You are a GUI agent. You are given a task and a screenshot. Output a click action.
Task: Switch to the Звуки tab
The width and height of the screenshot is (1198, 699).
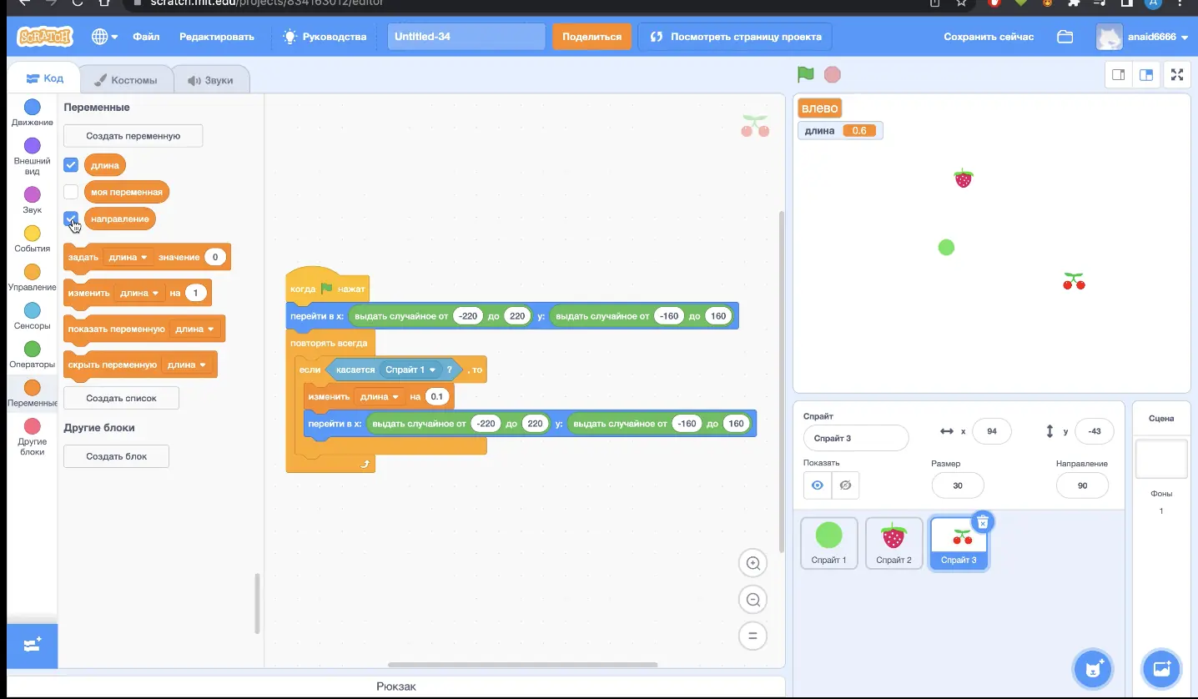pos(210,80)
